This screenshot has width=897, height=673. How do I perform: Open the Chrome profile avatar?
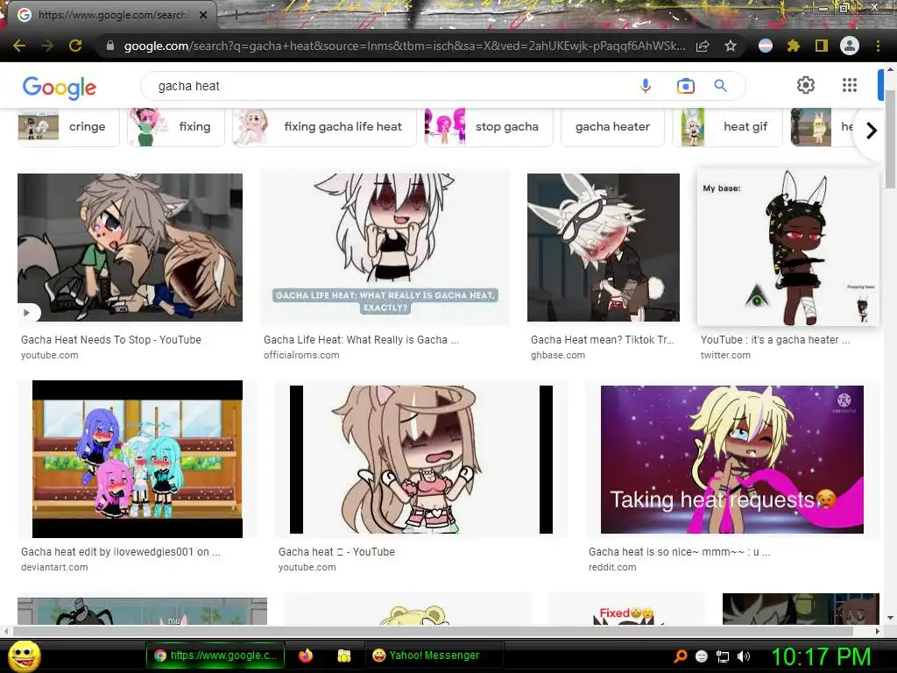(x=850, y=46)
